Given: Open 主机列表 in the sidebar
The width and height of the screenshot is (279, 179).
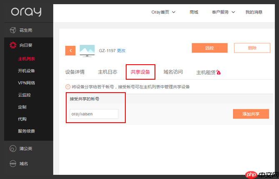Looking at the screenshot, I should click(27, 59).
